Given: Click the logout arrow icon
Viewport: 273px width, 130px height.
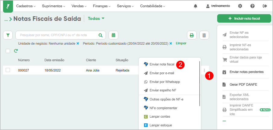Looking at the screenshot, I should pos(265,6).
